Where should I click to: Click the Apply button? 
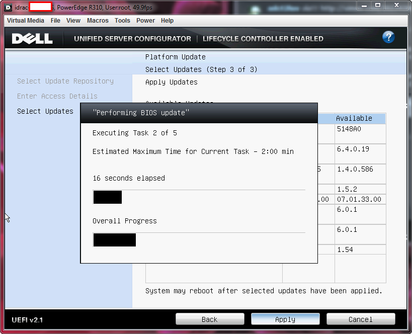click(x=285, y=319)
